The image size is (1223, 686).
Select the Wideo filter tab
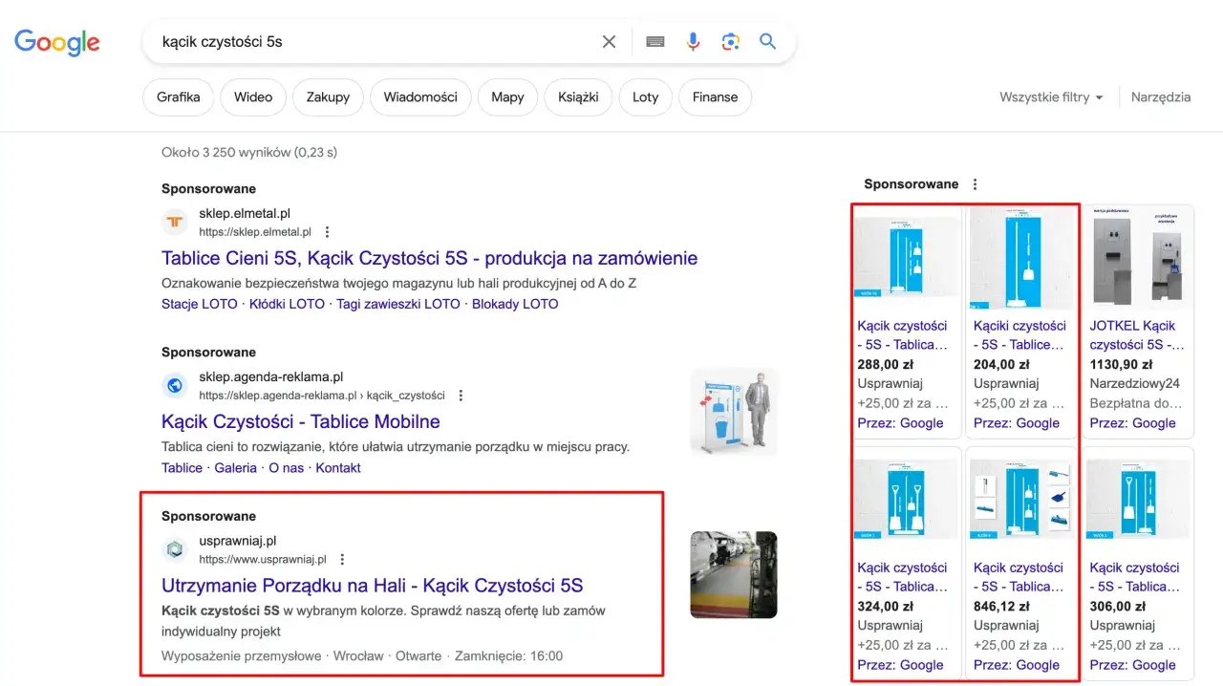point(253,97)
